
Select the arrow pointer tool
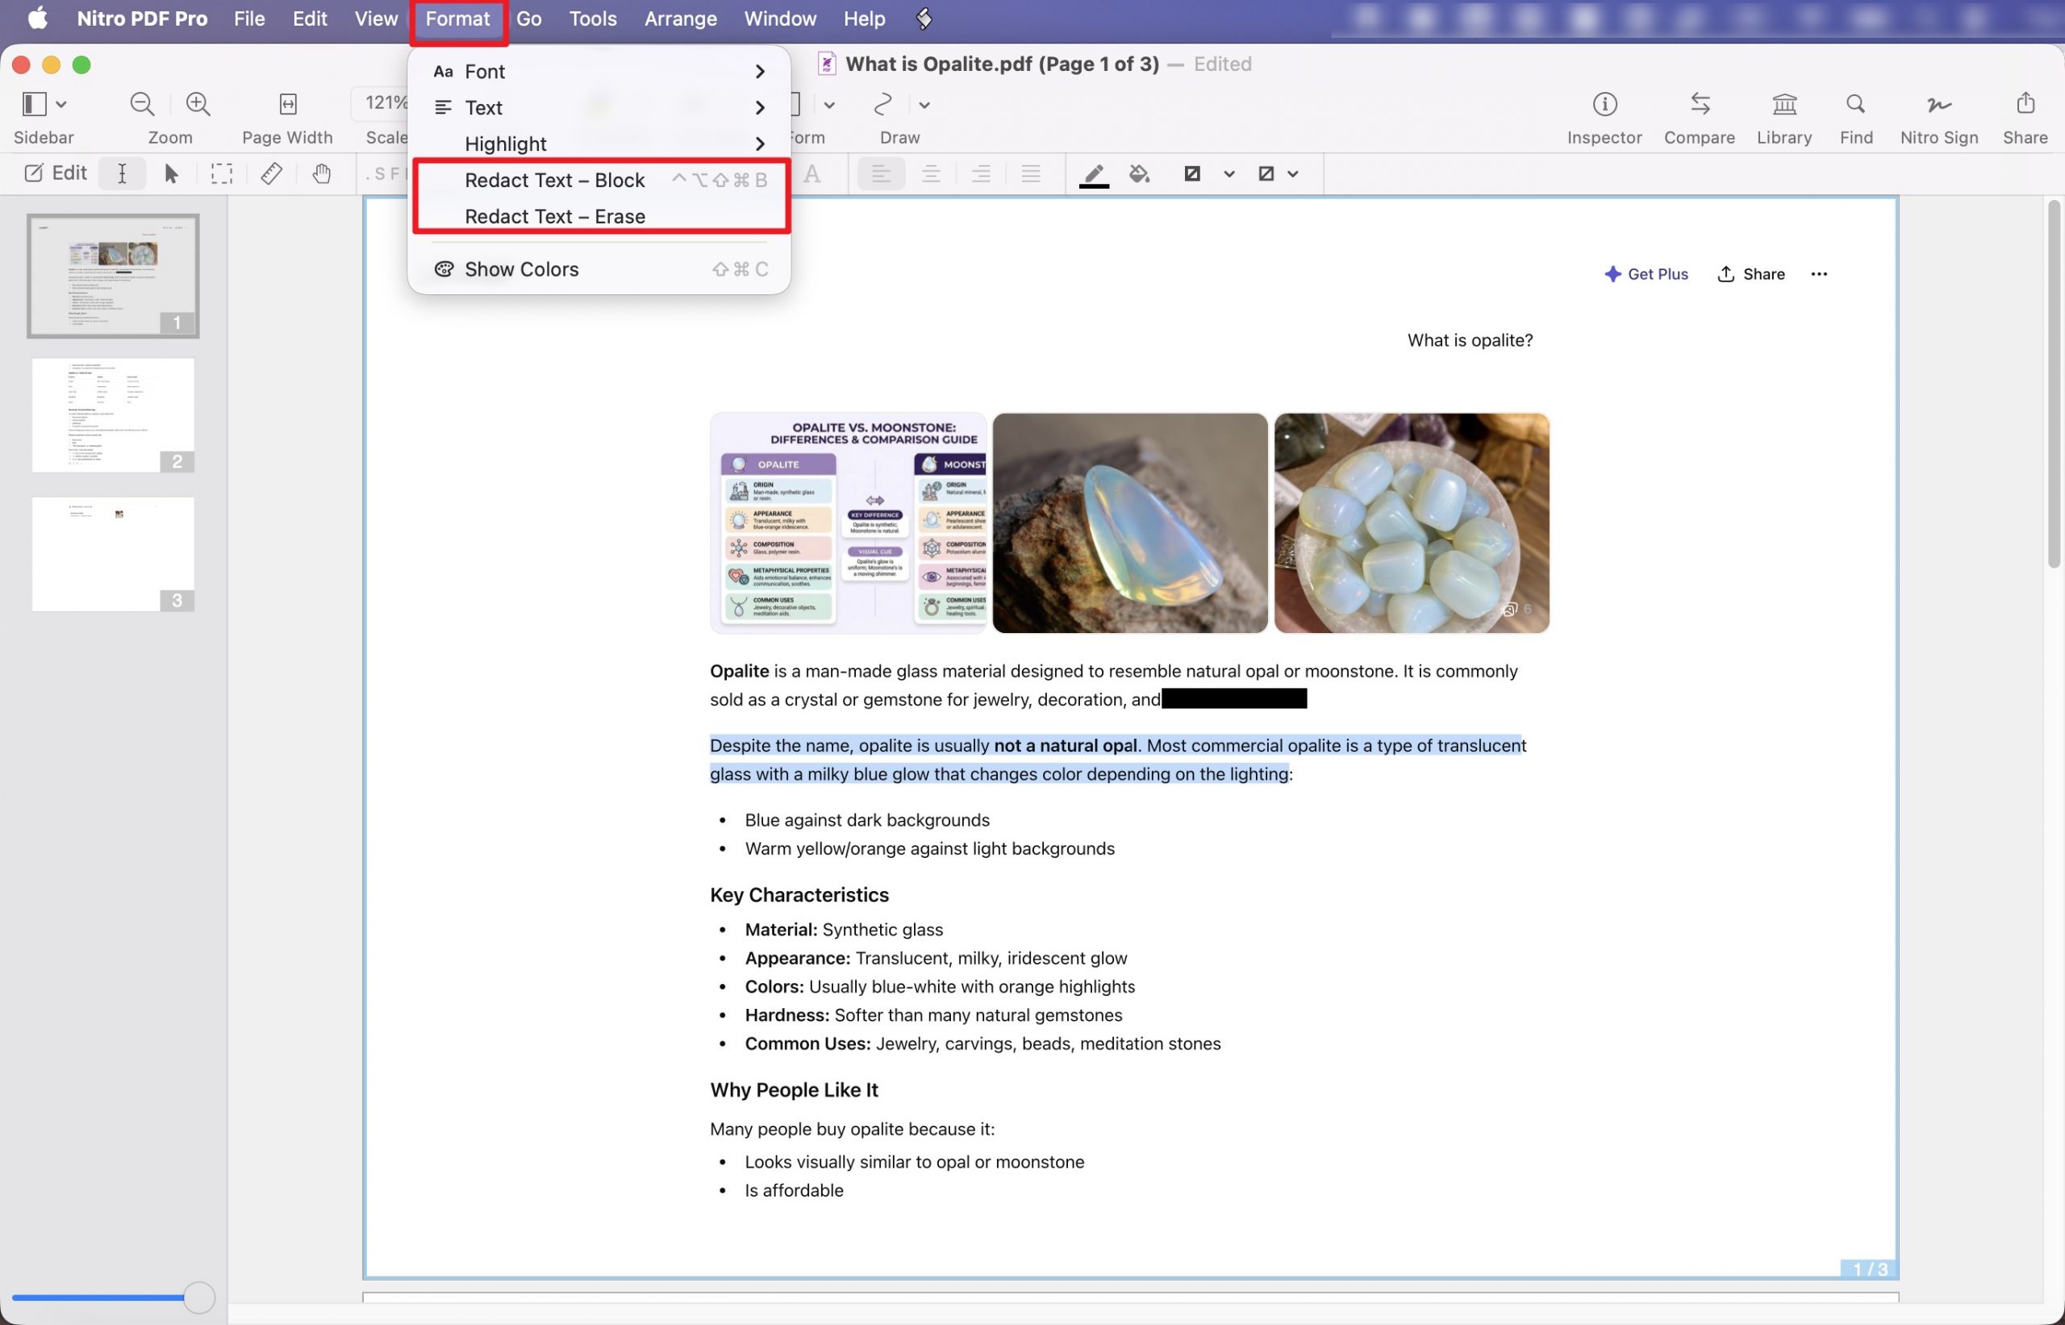click(171, 174)
